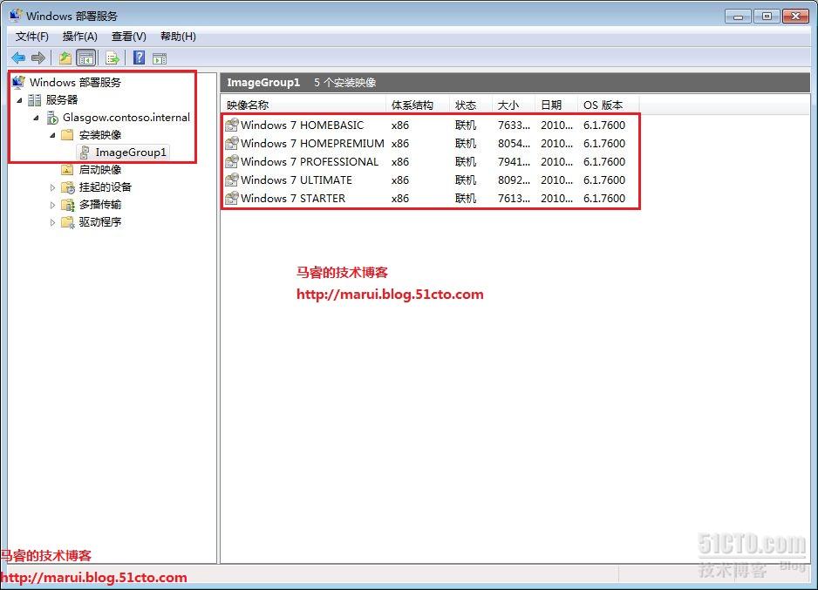Viewport: 818px width, 590px height.
Task: Click the 8054... size of HOMEPREMIUM
Action: 514,143
